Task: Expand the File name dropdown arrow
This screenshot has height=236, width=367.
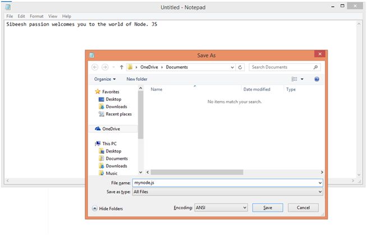Action: click(320, 183)
